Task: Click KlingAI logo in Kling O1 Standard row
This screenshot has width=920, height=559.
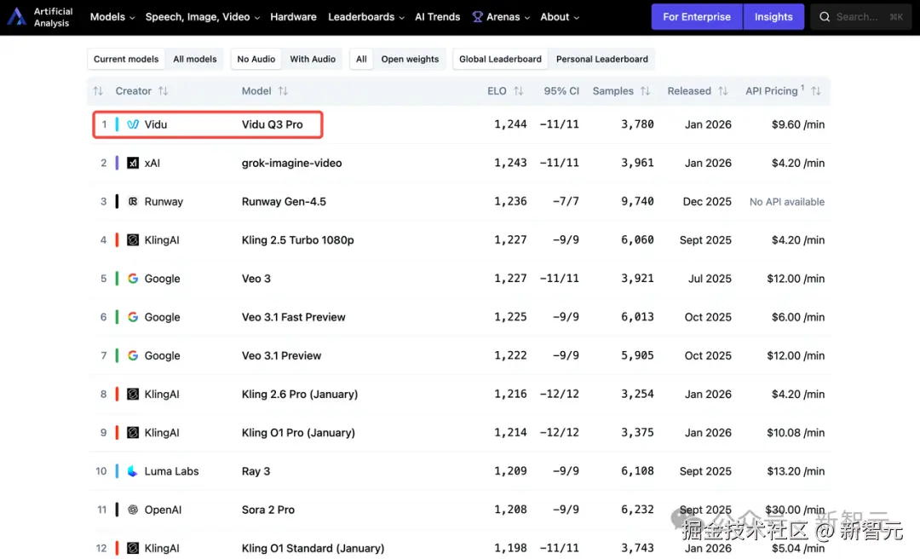Action: tap(133, 548)
